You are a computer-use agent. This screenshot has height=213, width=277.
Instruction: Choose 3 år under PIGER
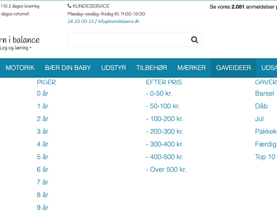pyautogui.click(x=42, y=132)
